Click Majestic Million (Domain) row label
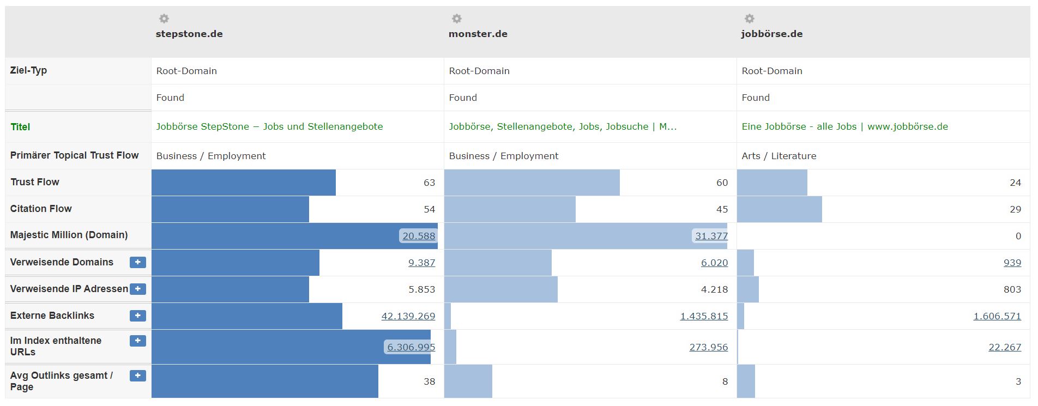 pos(69,235)
